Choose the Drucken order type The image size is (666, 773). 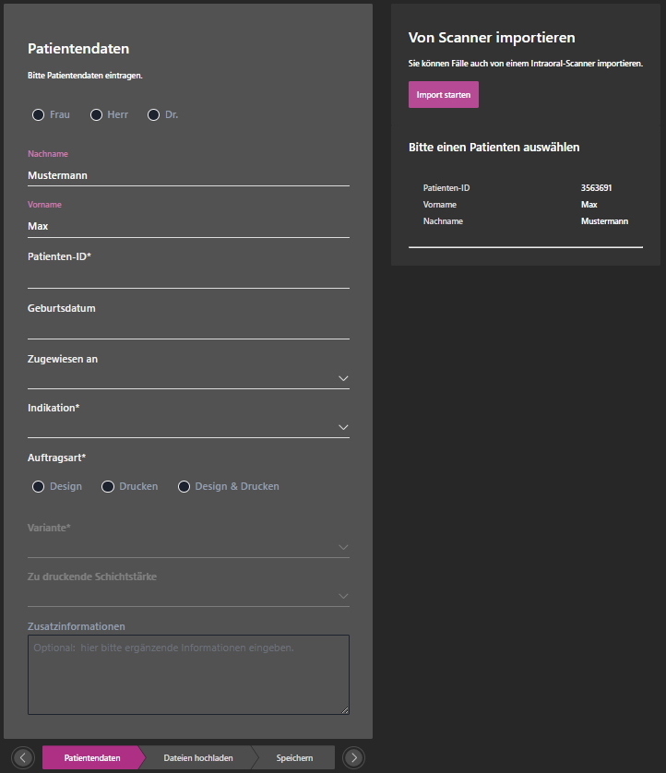(108, 486)
